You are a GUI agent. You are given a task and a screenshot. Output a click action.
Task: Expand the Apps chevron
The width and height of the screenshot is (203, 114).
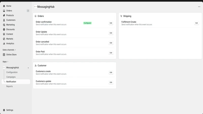point(8,62)
